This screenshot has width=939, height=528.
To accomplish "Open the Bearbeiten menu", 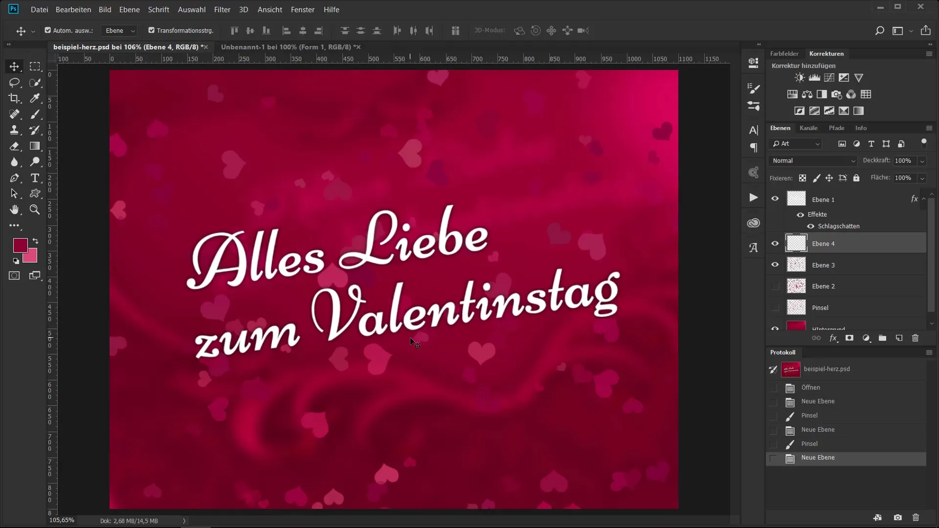I will pyautogui.click(x=73, y=9).
